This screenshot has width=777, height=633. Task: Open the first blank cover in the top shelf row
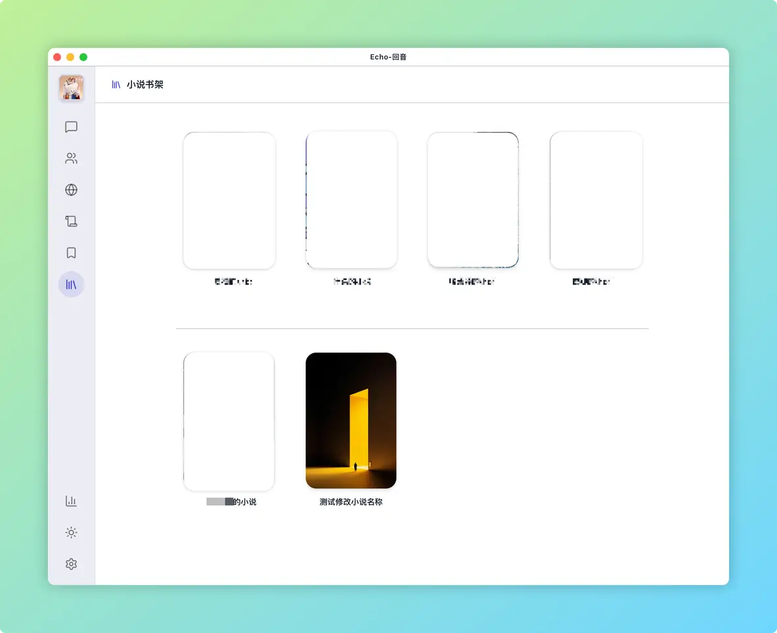tap(229, 200)
